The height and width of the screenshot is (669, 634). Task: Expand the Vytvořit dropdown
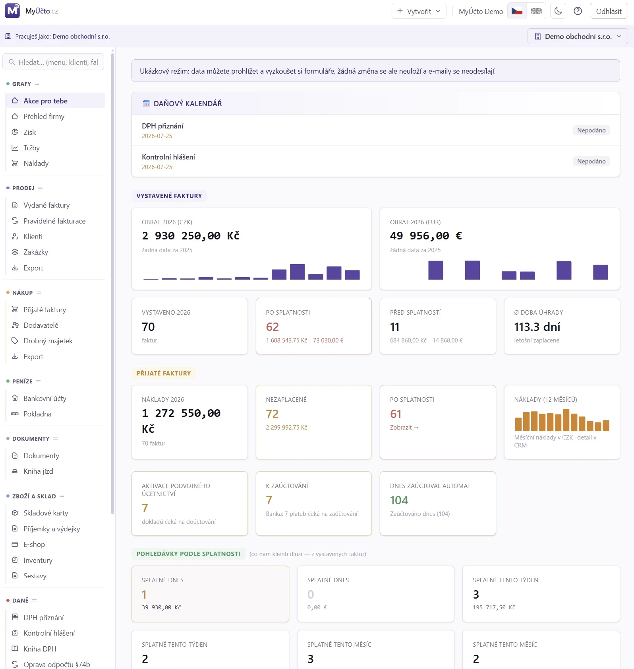pos(419,11)
